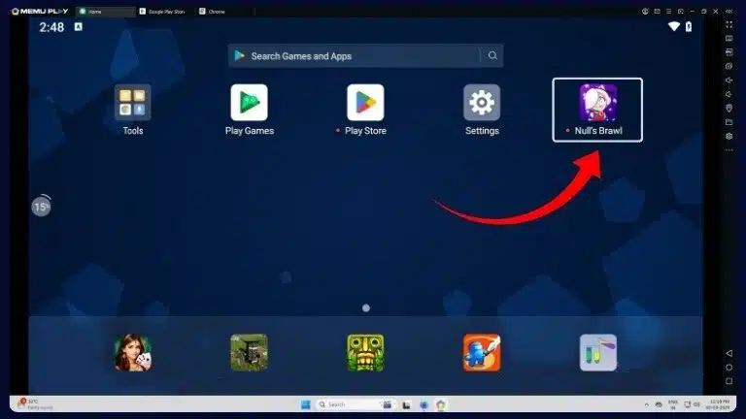
Task: Open the water sort puzzle game in dock
Action: point(598,352)
